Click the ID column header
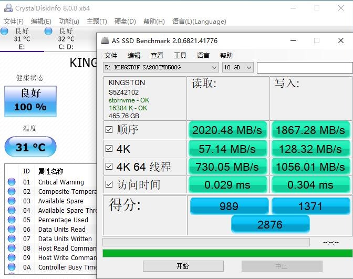Viewport: 353px width, 279px height. (26, 171)
